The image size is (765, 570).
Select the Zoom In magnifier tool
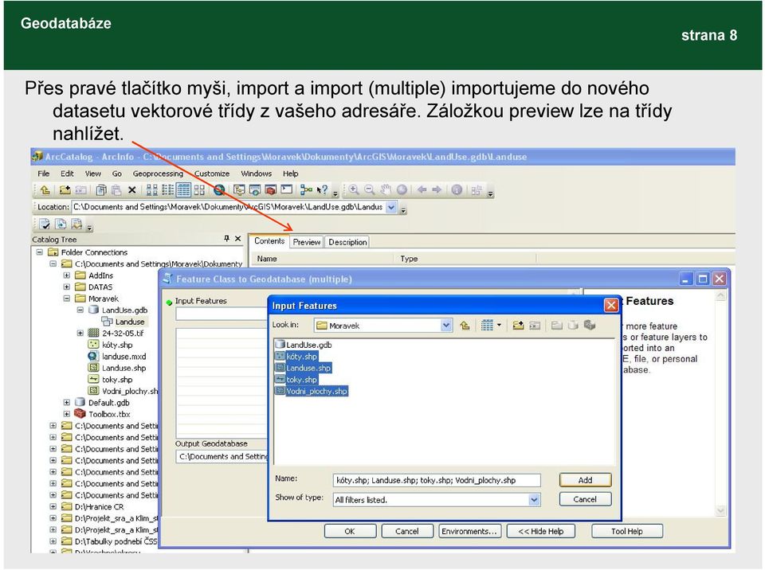[x=354, y=190]
